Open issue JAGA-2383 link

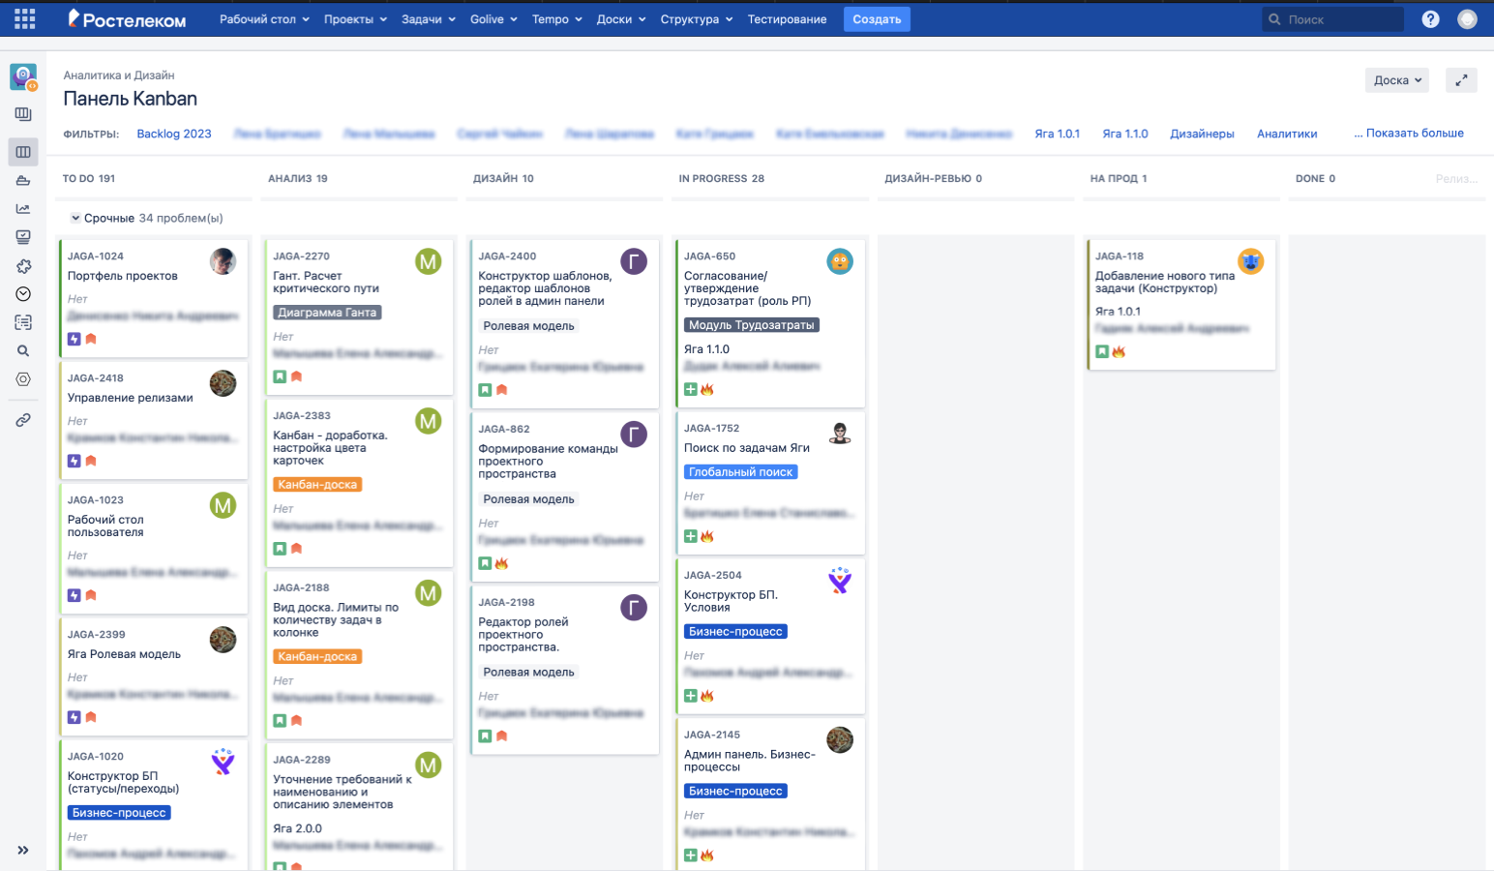[x=302, y=415]
